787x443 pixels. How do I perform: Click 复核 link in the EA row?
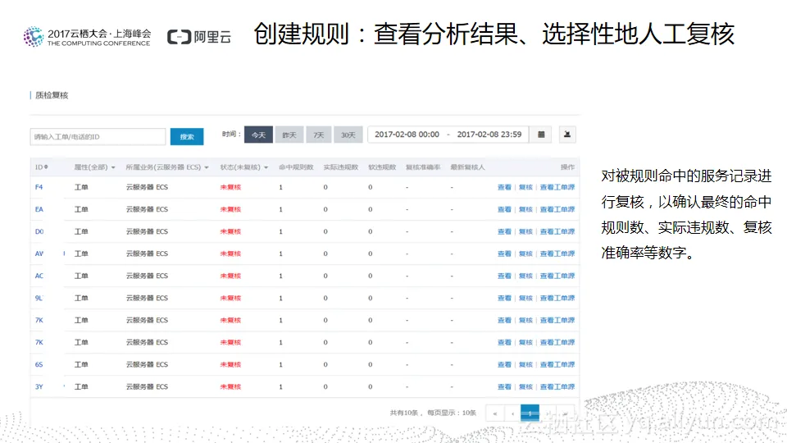click(525, 209)
